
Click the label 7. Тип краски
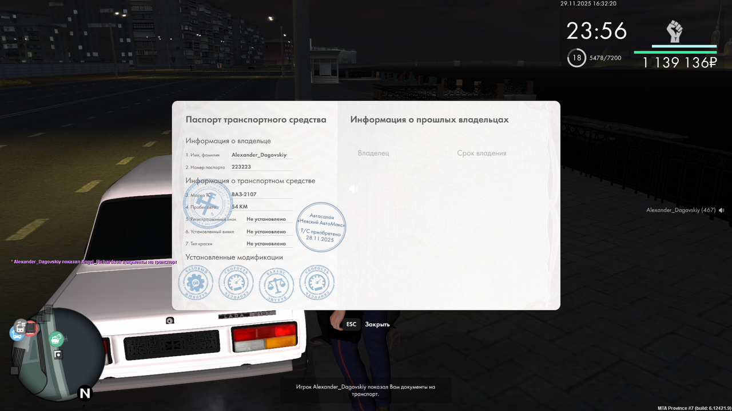198,244
